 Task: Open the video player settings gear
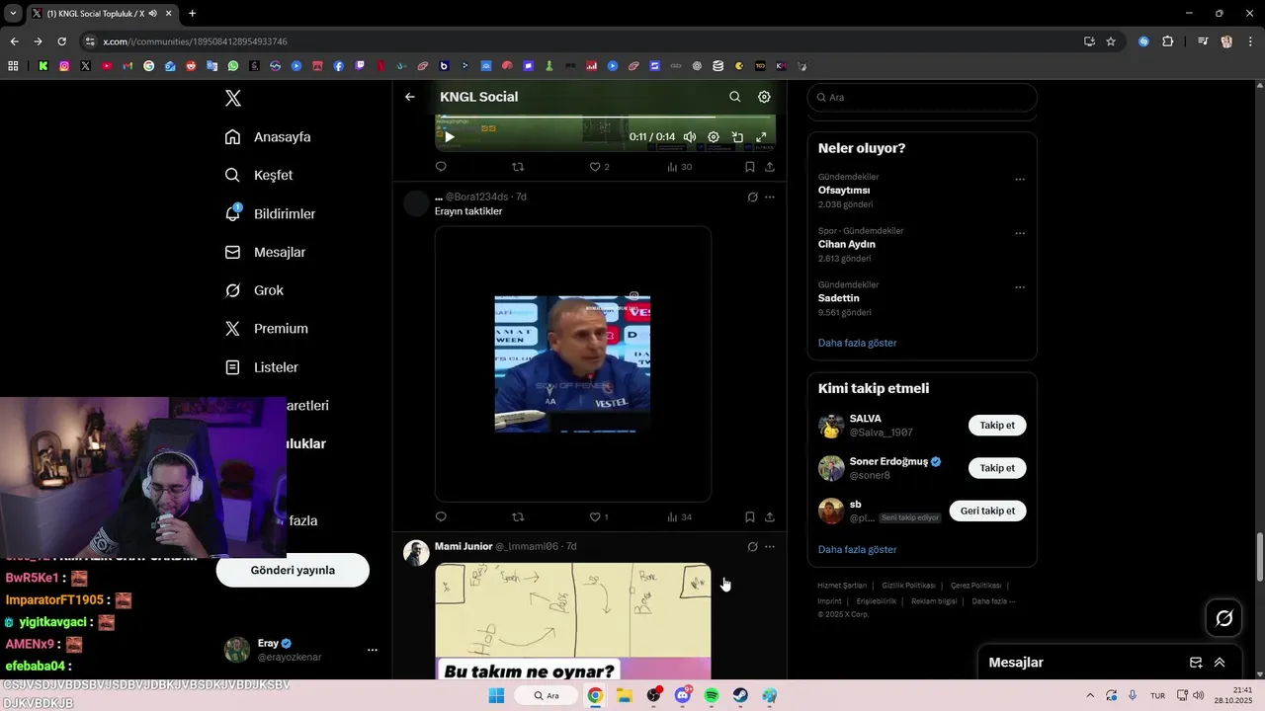tap(714, 137)
